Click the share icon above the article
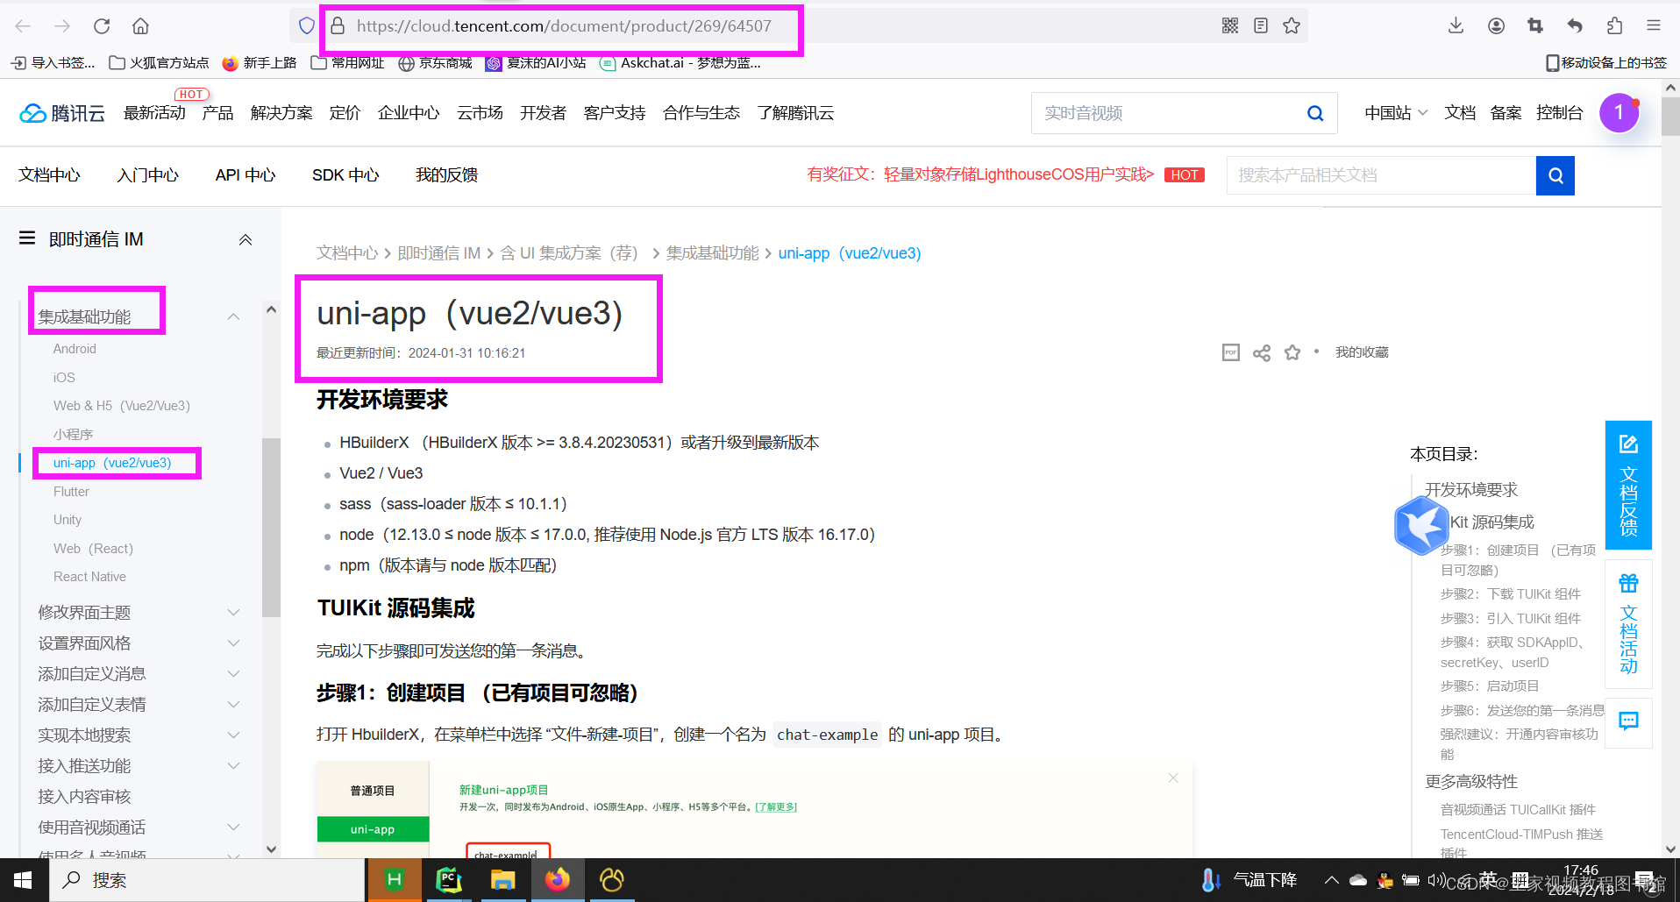The image size is (1680, 902). pyautogui.click(x=1261, y=352)
